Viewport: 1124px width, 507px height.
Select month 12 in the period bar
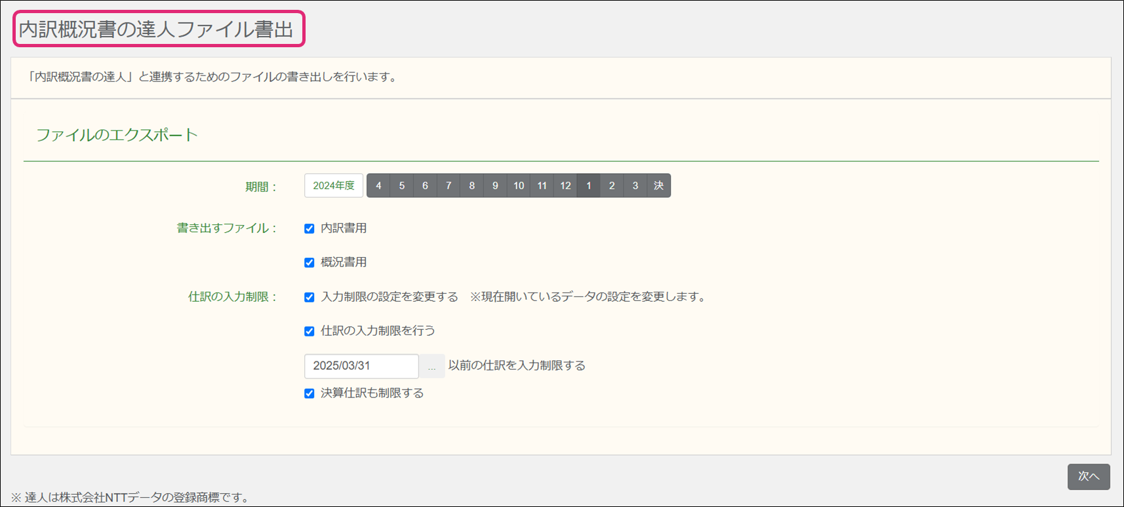click(565, 186)
